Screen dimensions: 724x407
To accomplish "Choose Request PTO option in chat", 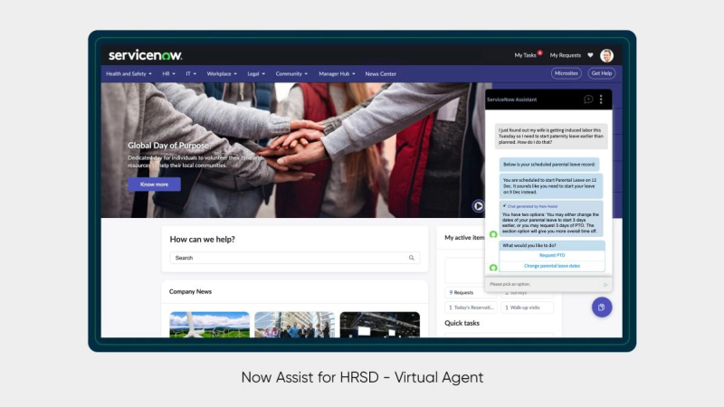I will [x=552, y=255].
